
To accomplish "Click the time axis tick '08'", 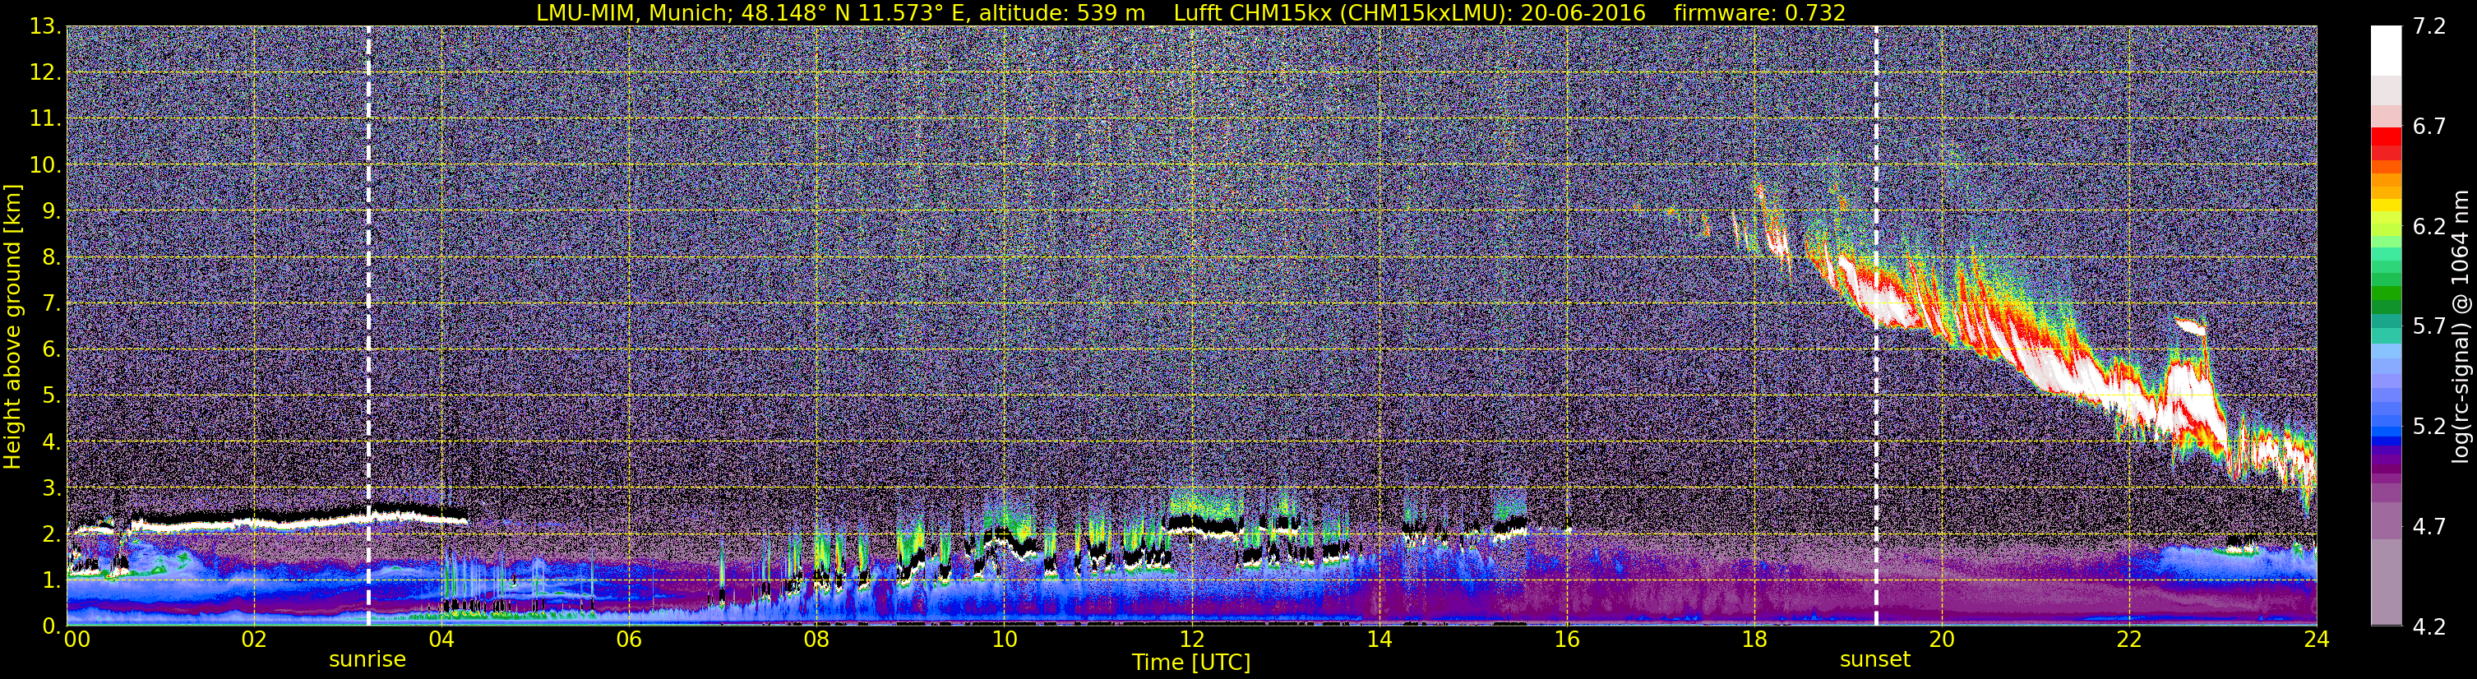I will (816, 640).
